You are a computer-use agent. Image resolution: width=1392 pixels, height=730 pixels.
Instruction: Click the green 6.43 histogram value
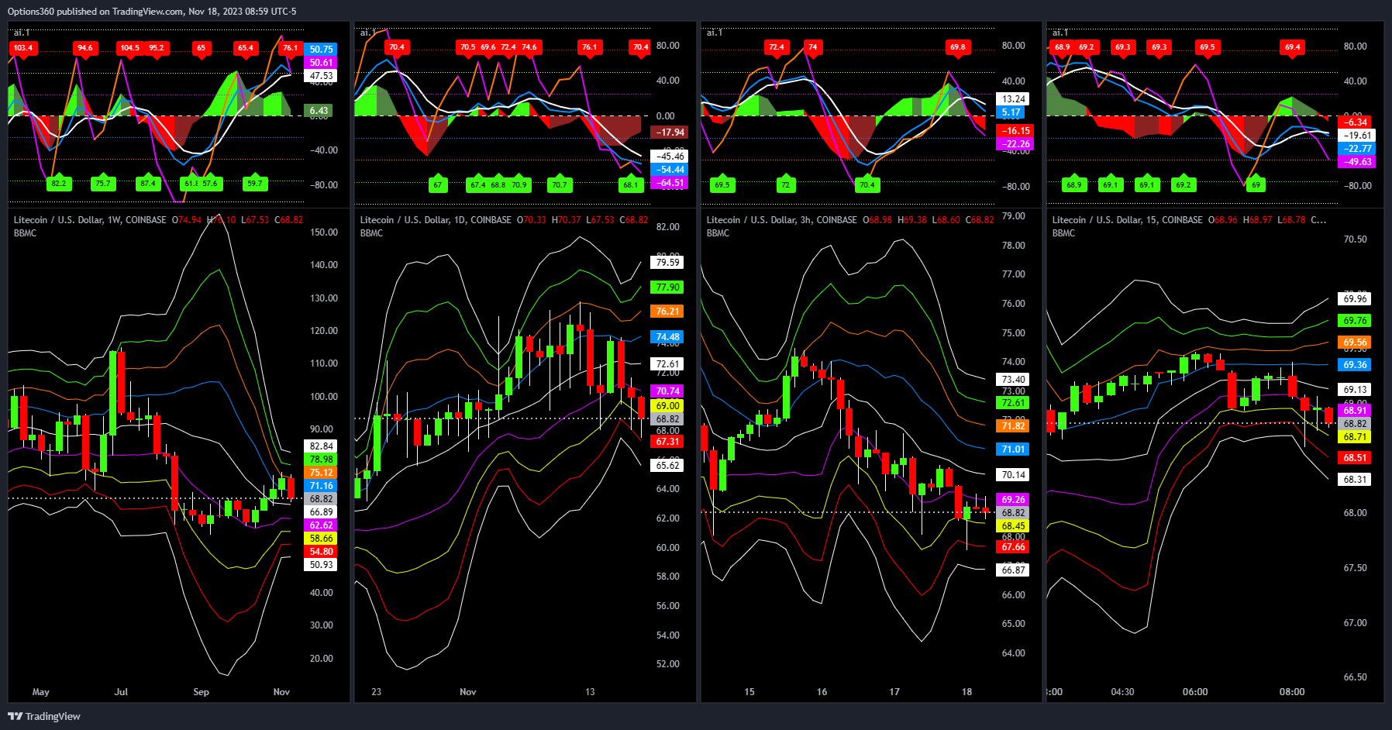tap(319, 111)
